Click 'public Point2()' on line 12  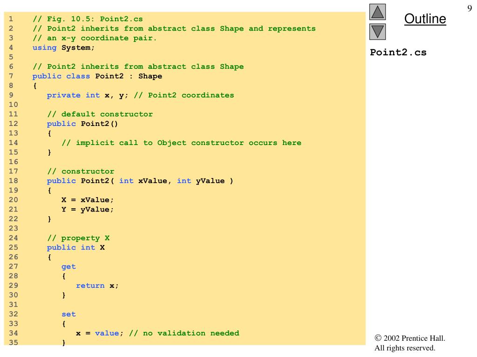82,124
